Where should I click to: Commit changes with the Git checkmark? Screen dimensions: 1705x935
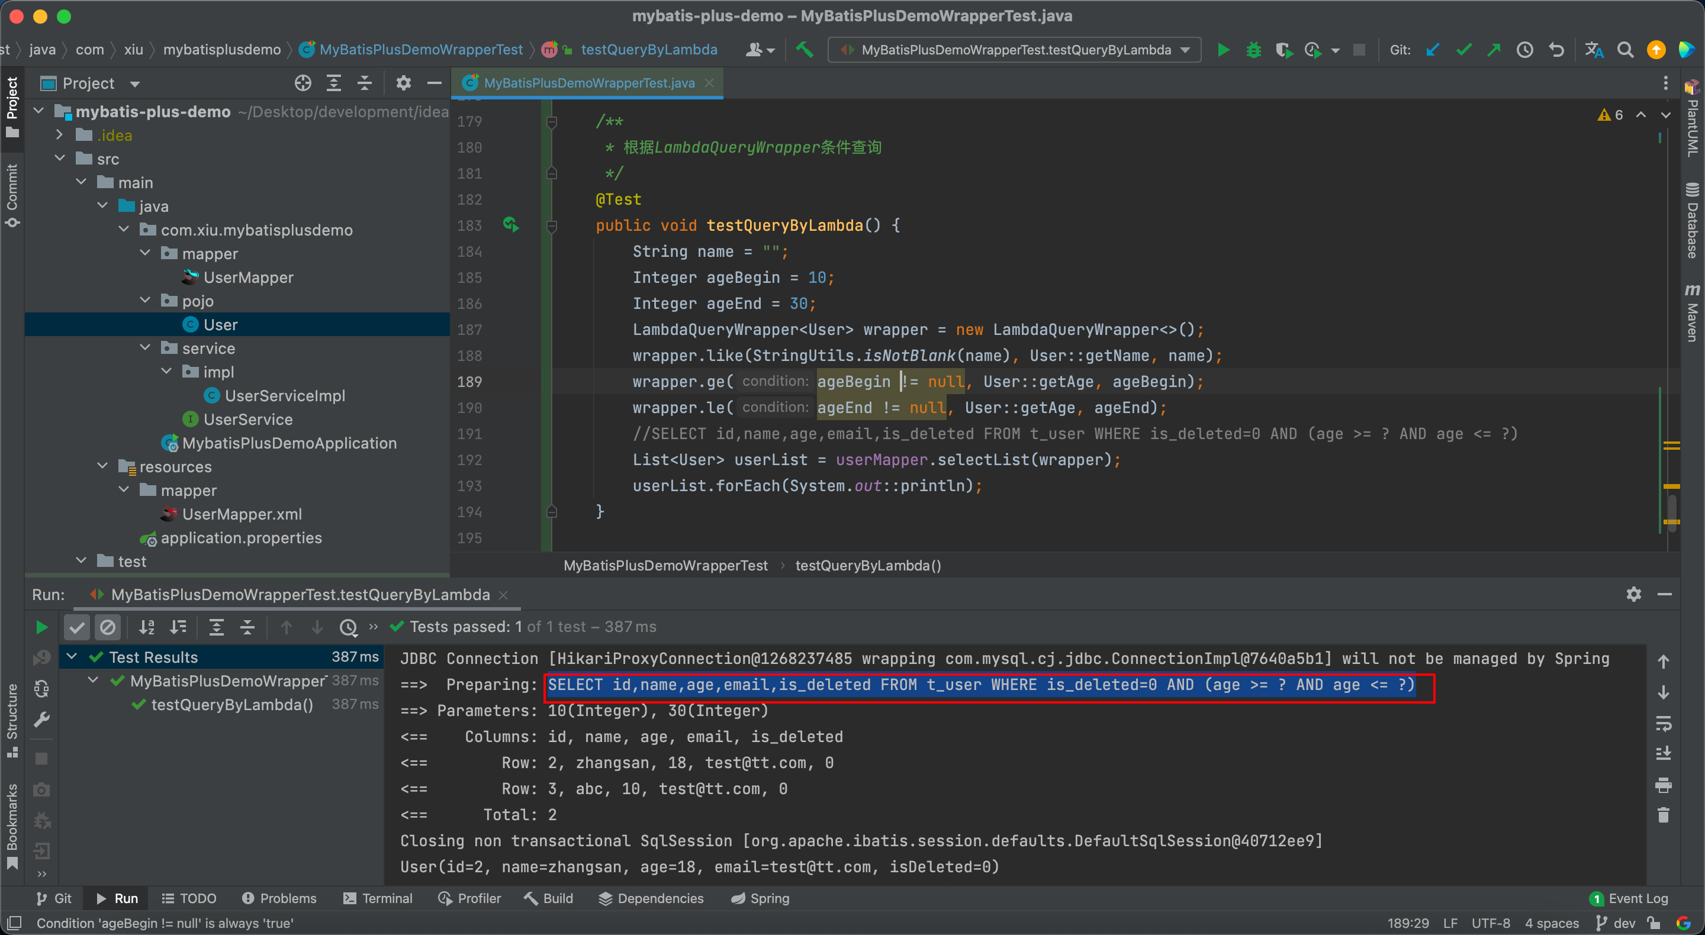(x=1463, y=50)
